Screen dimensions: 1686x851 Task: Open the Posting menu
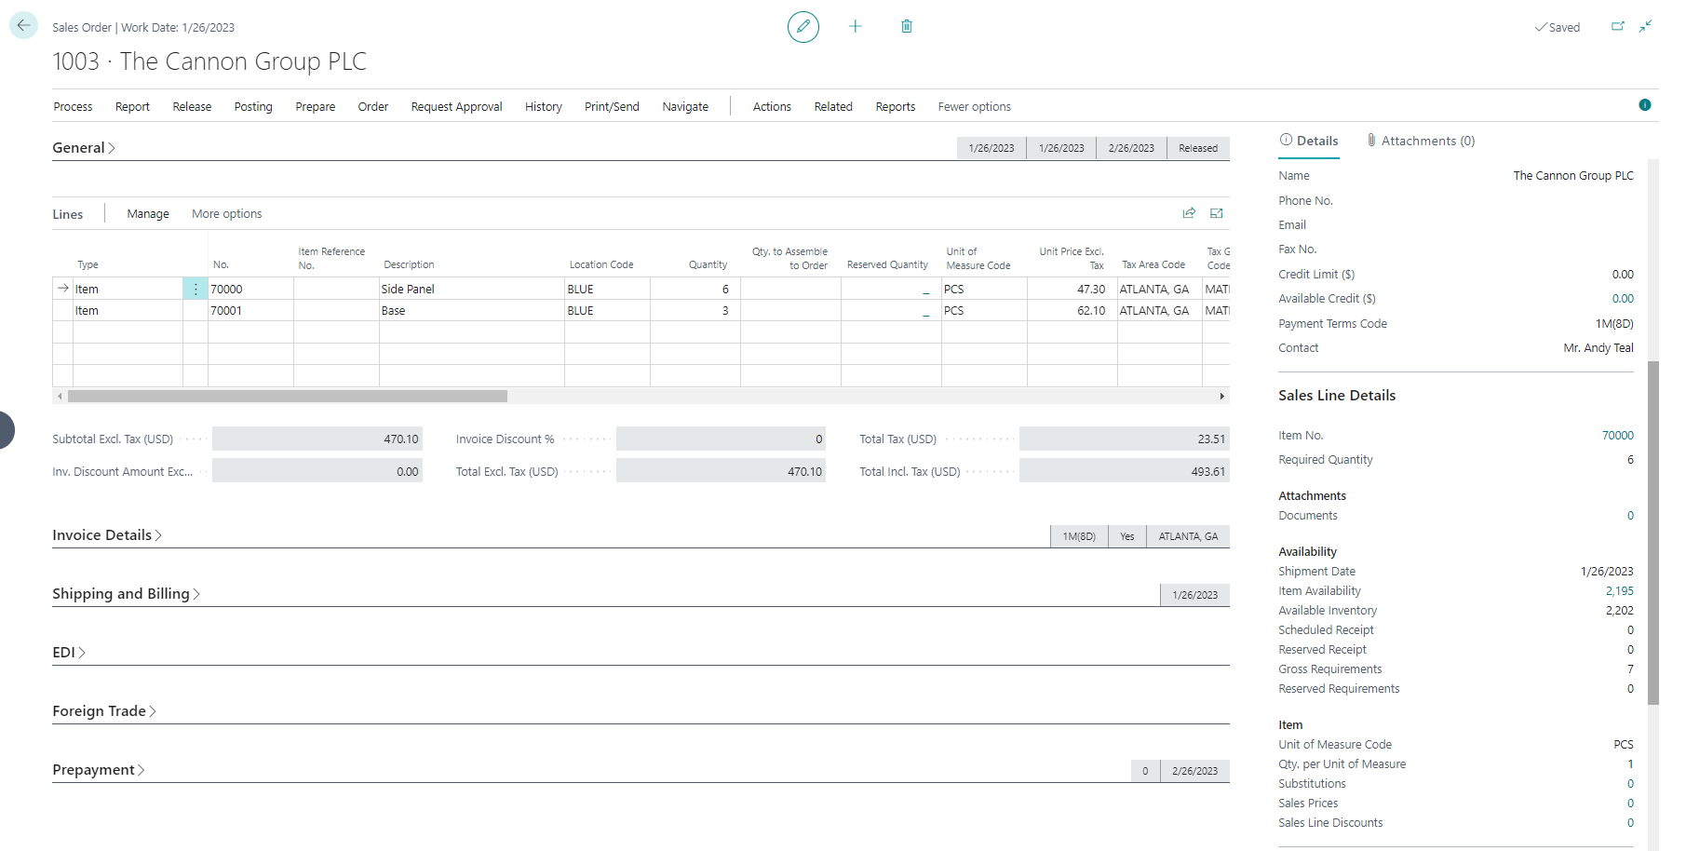(253, 107)
